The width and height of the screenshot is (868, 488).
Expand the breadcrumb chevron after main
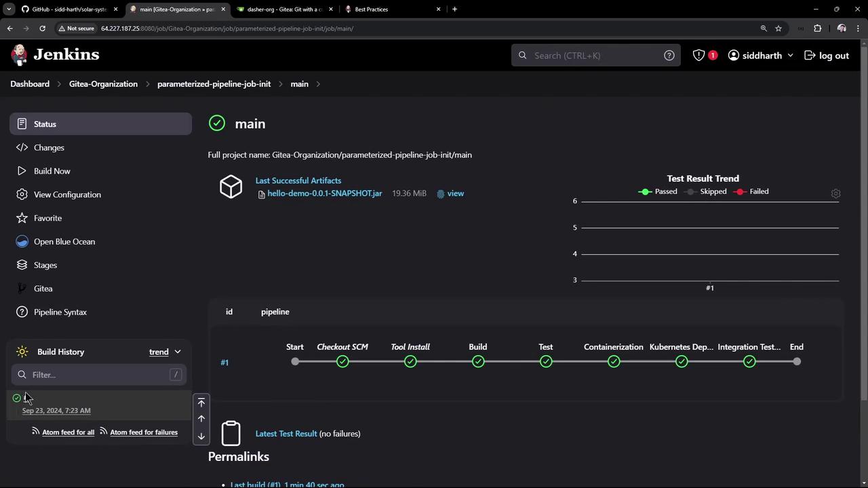318,84
